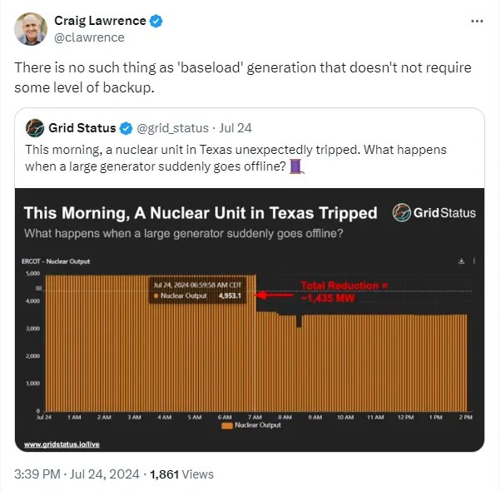
Task: Click the thread spool emoji in quoted post
Action: 298,166
